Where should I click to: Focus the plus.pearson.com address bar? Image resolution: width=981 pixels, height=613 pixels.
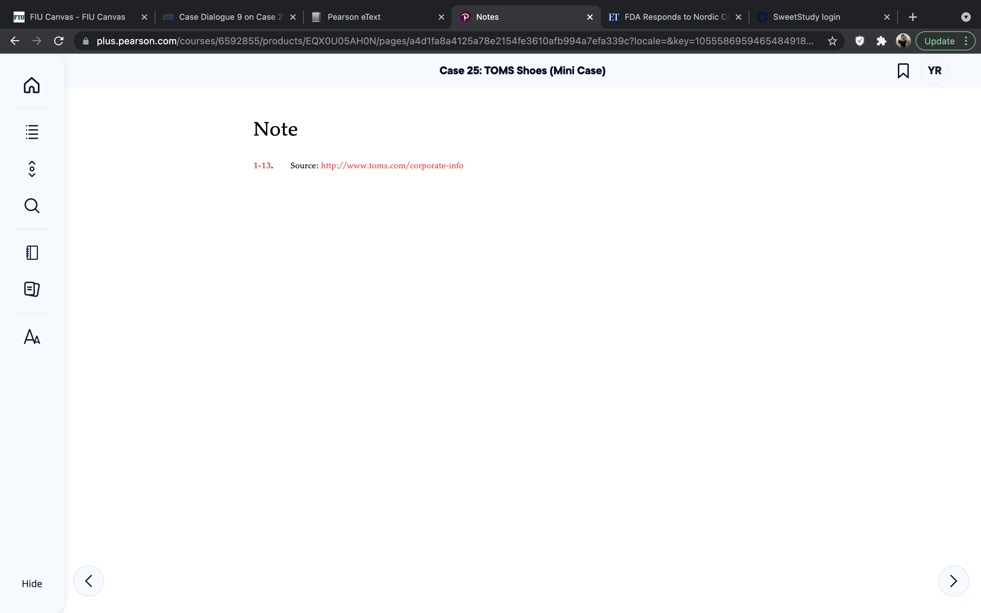click(x=454, y=41)
